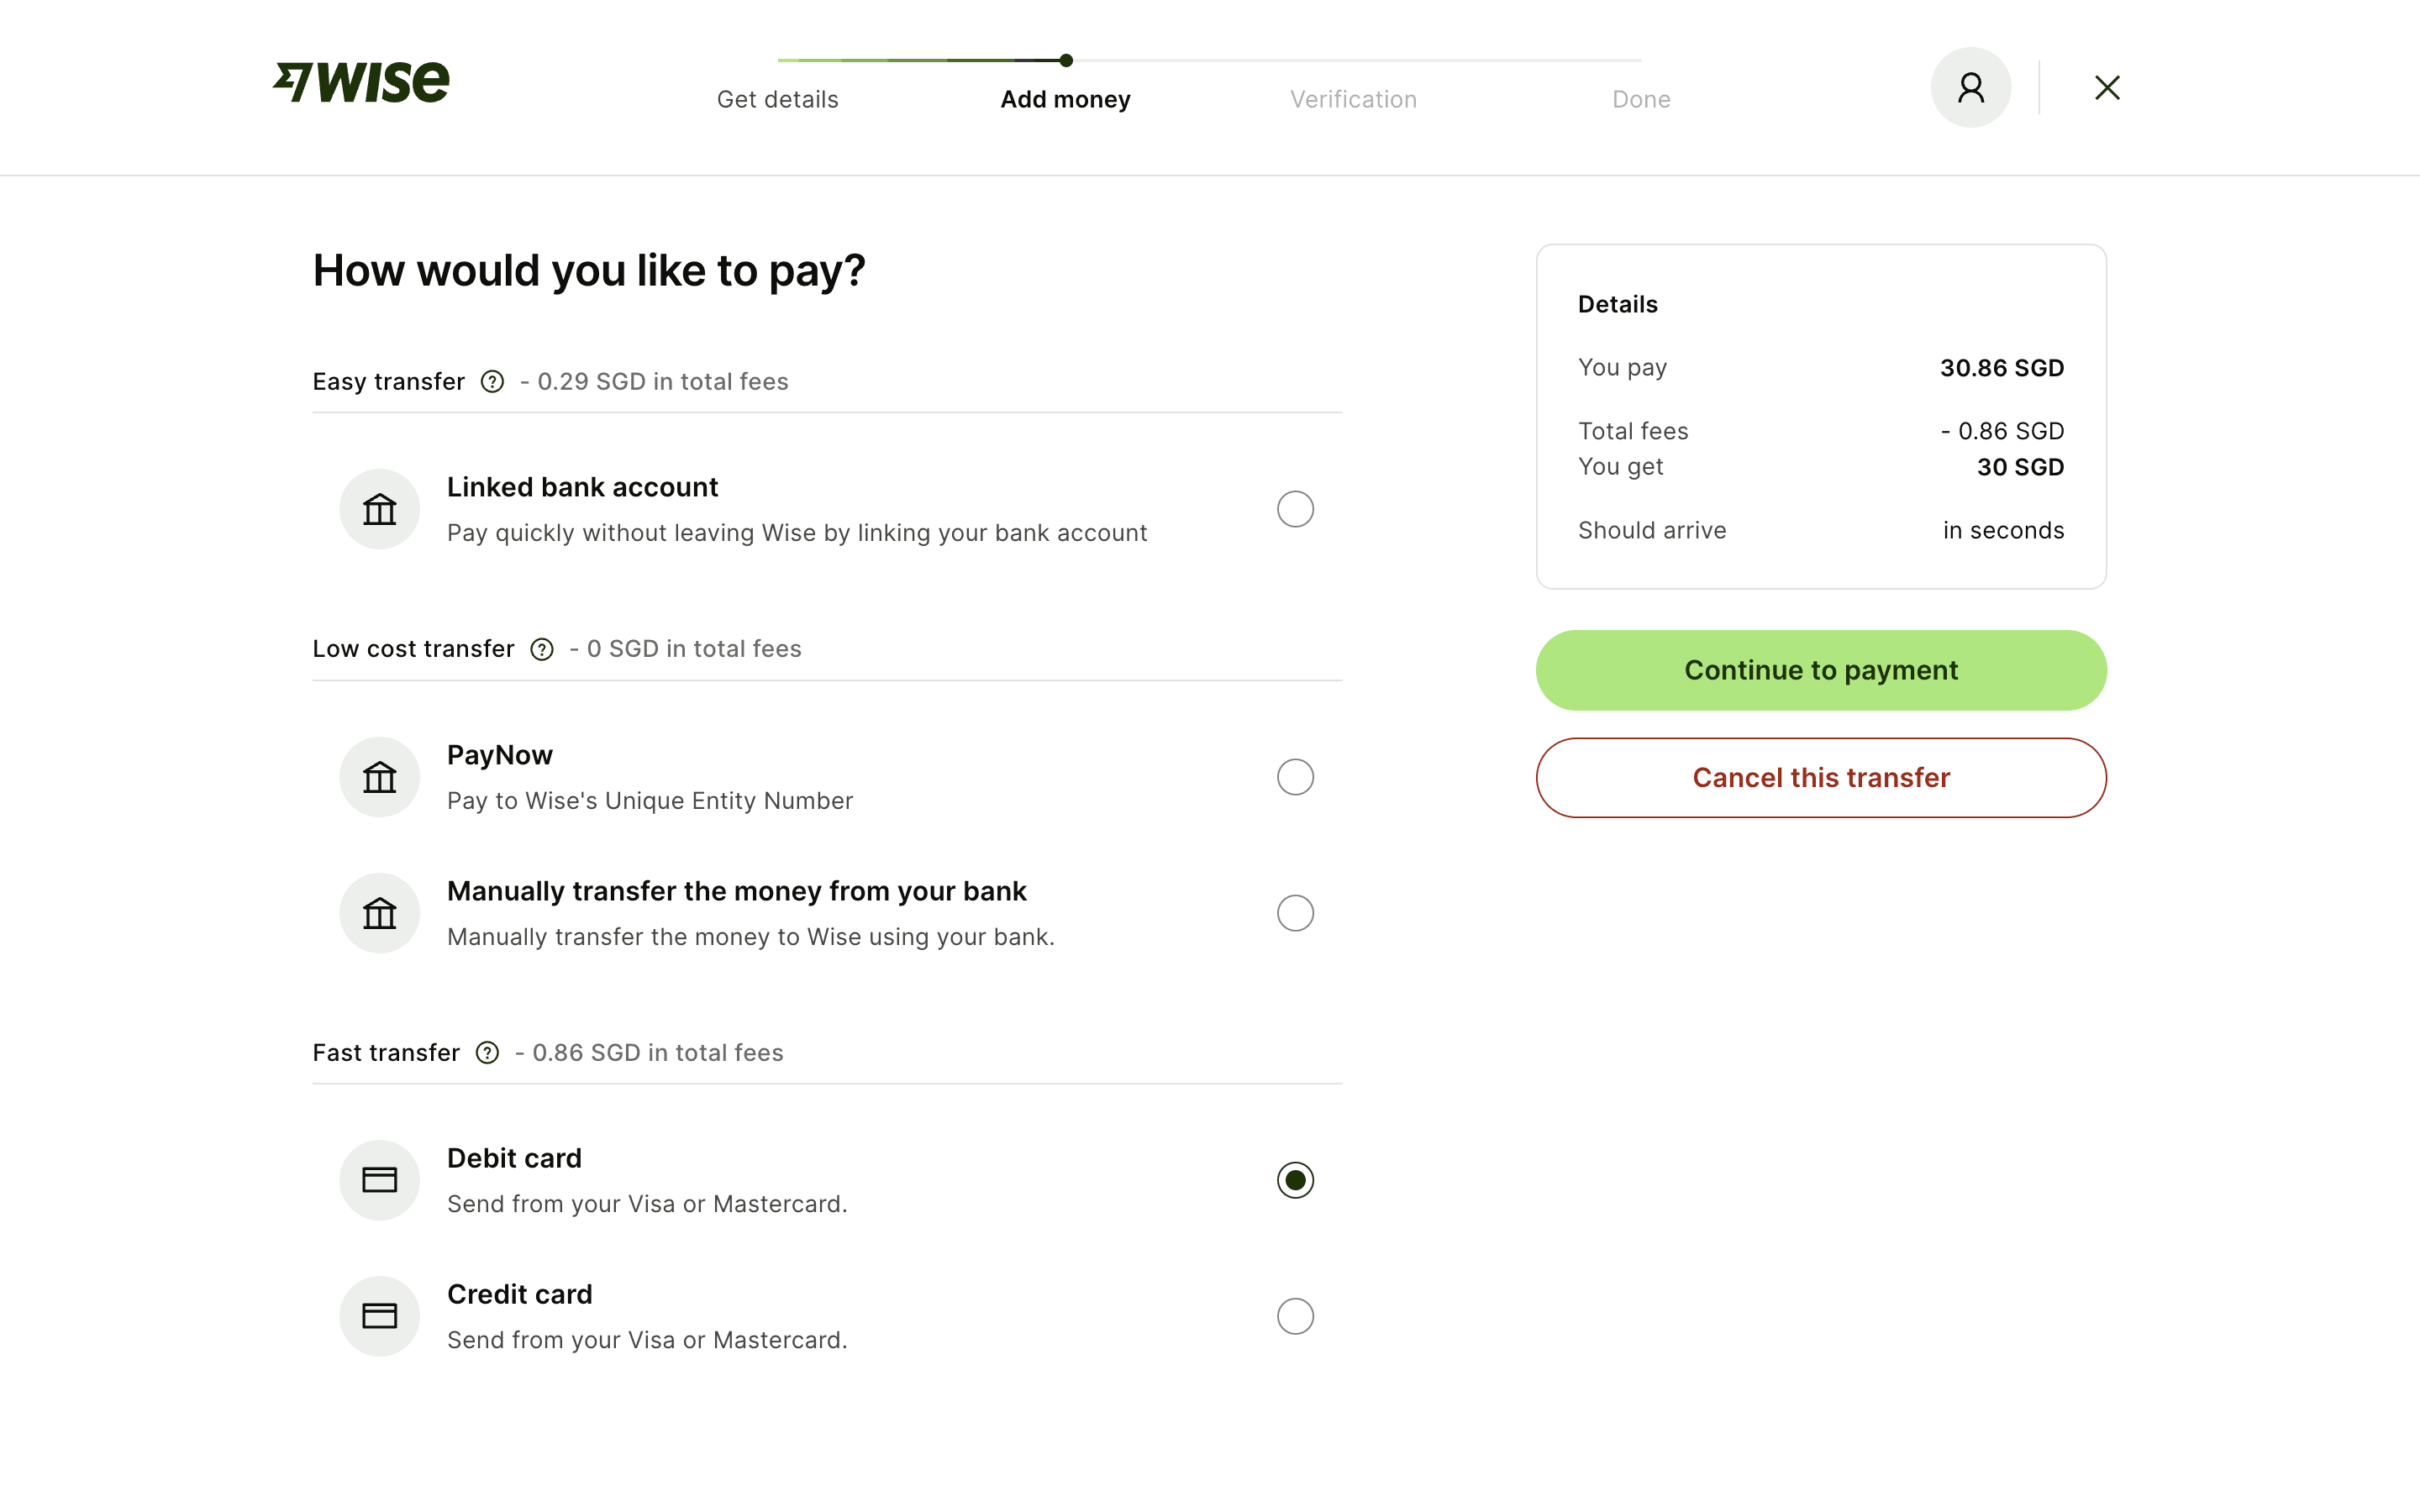
Task: Pick the manual bank transfer radio button
Action: point(1295,913)
